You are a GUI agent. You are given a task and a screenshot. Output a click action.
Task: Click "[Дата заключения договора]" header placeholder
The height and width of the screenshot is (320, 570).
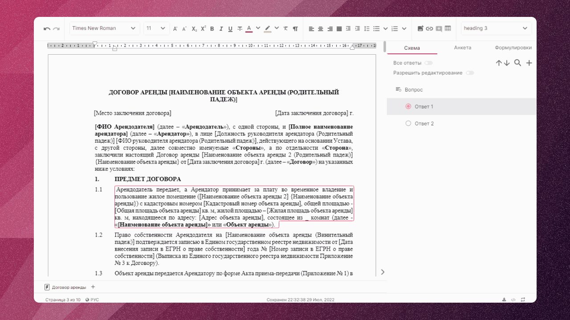pyautogui.click(x=312, y=113)
